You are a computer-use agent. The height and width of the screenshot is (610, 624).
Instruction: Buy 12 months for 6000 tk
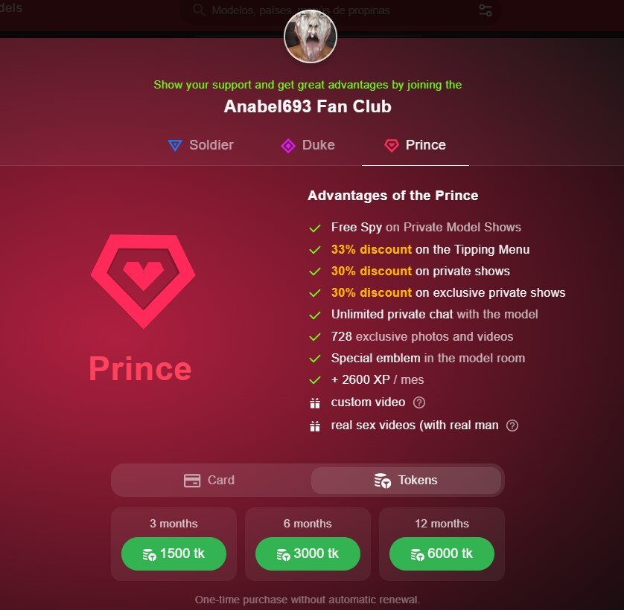click(x=442, y=553)
